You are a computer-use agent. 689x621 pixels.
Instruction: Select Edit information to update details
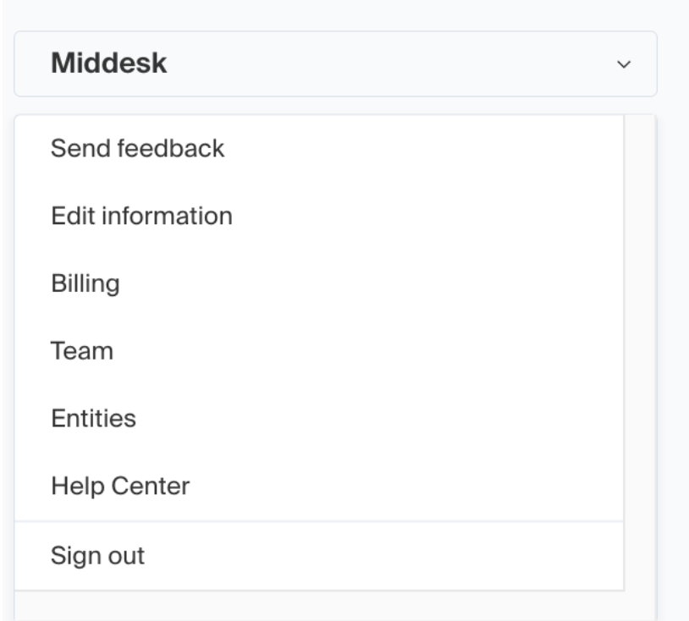click(x=141, y=216)
